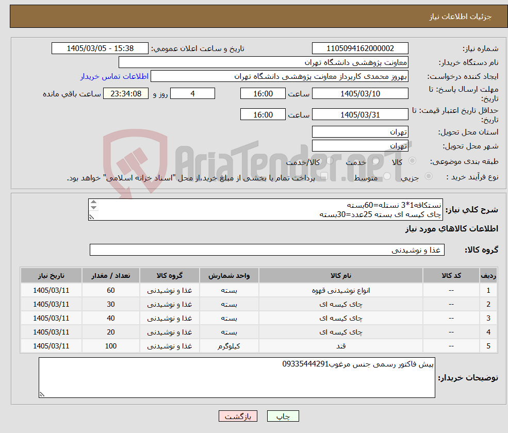
Task: Select the متوسط purchase type radio
Action: click(x=387, y=176)
